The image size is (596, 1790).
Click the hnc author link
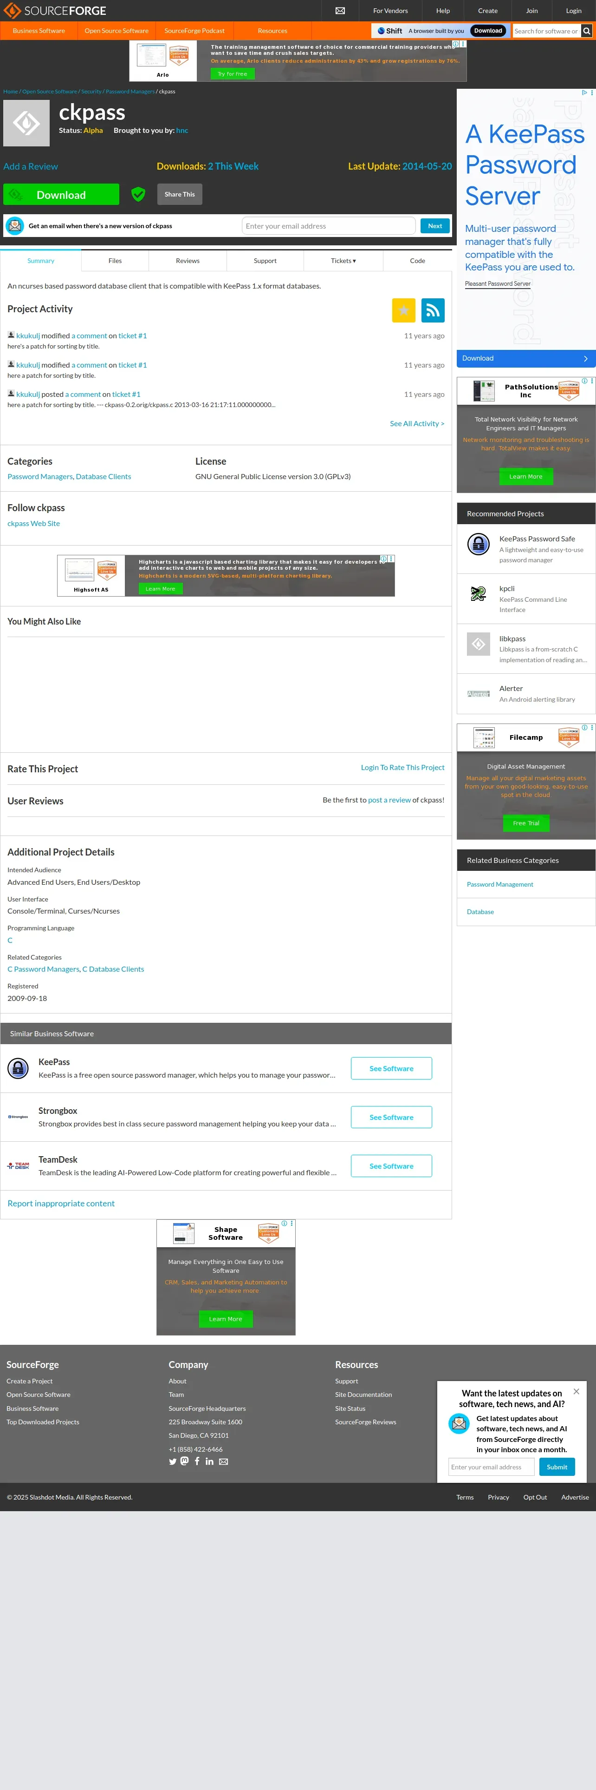point(182,130)
